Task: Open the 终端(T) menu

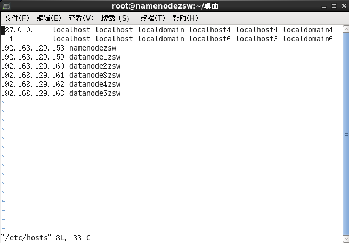Action: [x=153, y=18]
